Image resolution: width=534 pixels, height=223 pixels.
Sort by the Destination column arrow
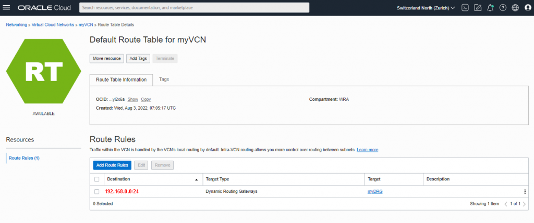point(196,179)
